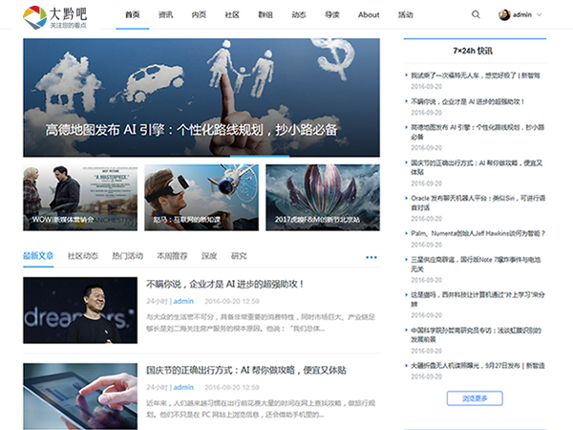
Task: Open sidebar 快讯 item 高德地图发布 AI 引擎
Action: (x=477, y=132)
